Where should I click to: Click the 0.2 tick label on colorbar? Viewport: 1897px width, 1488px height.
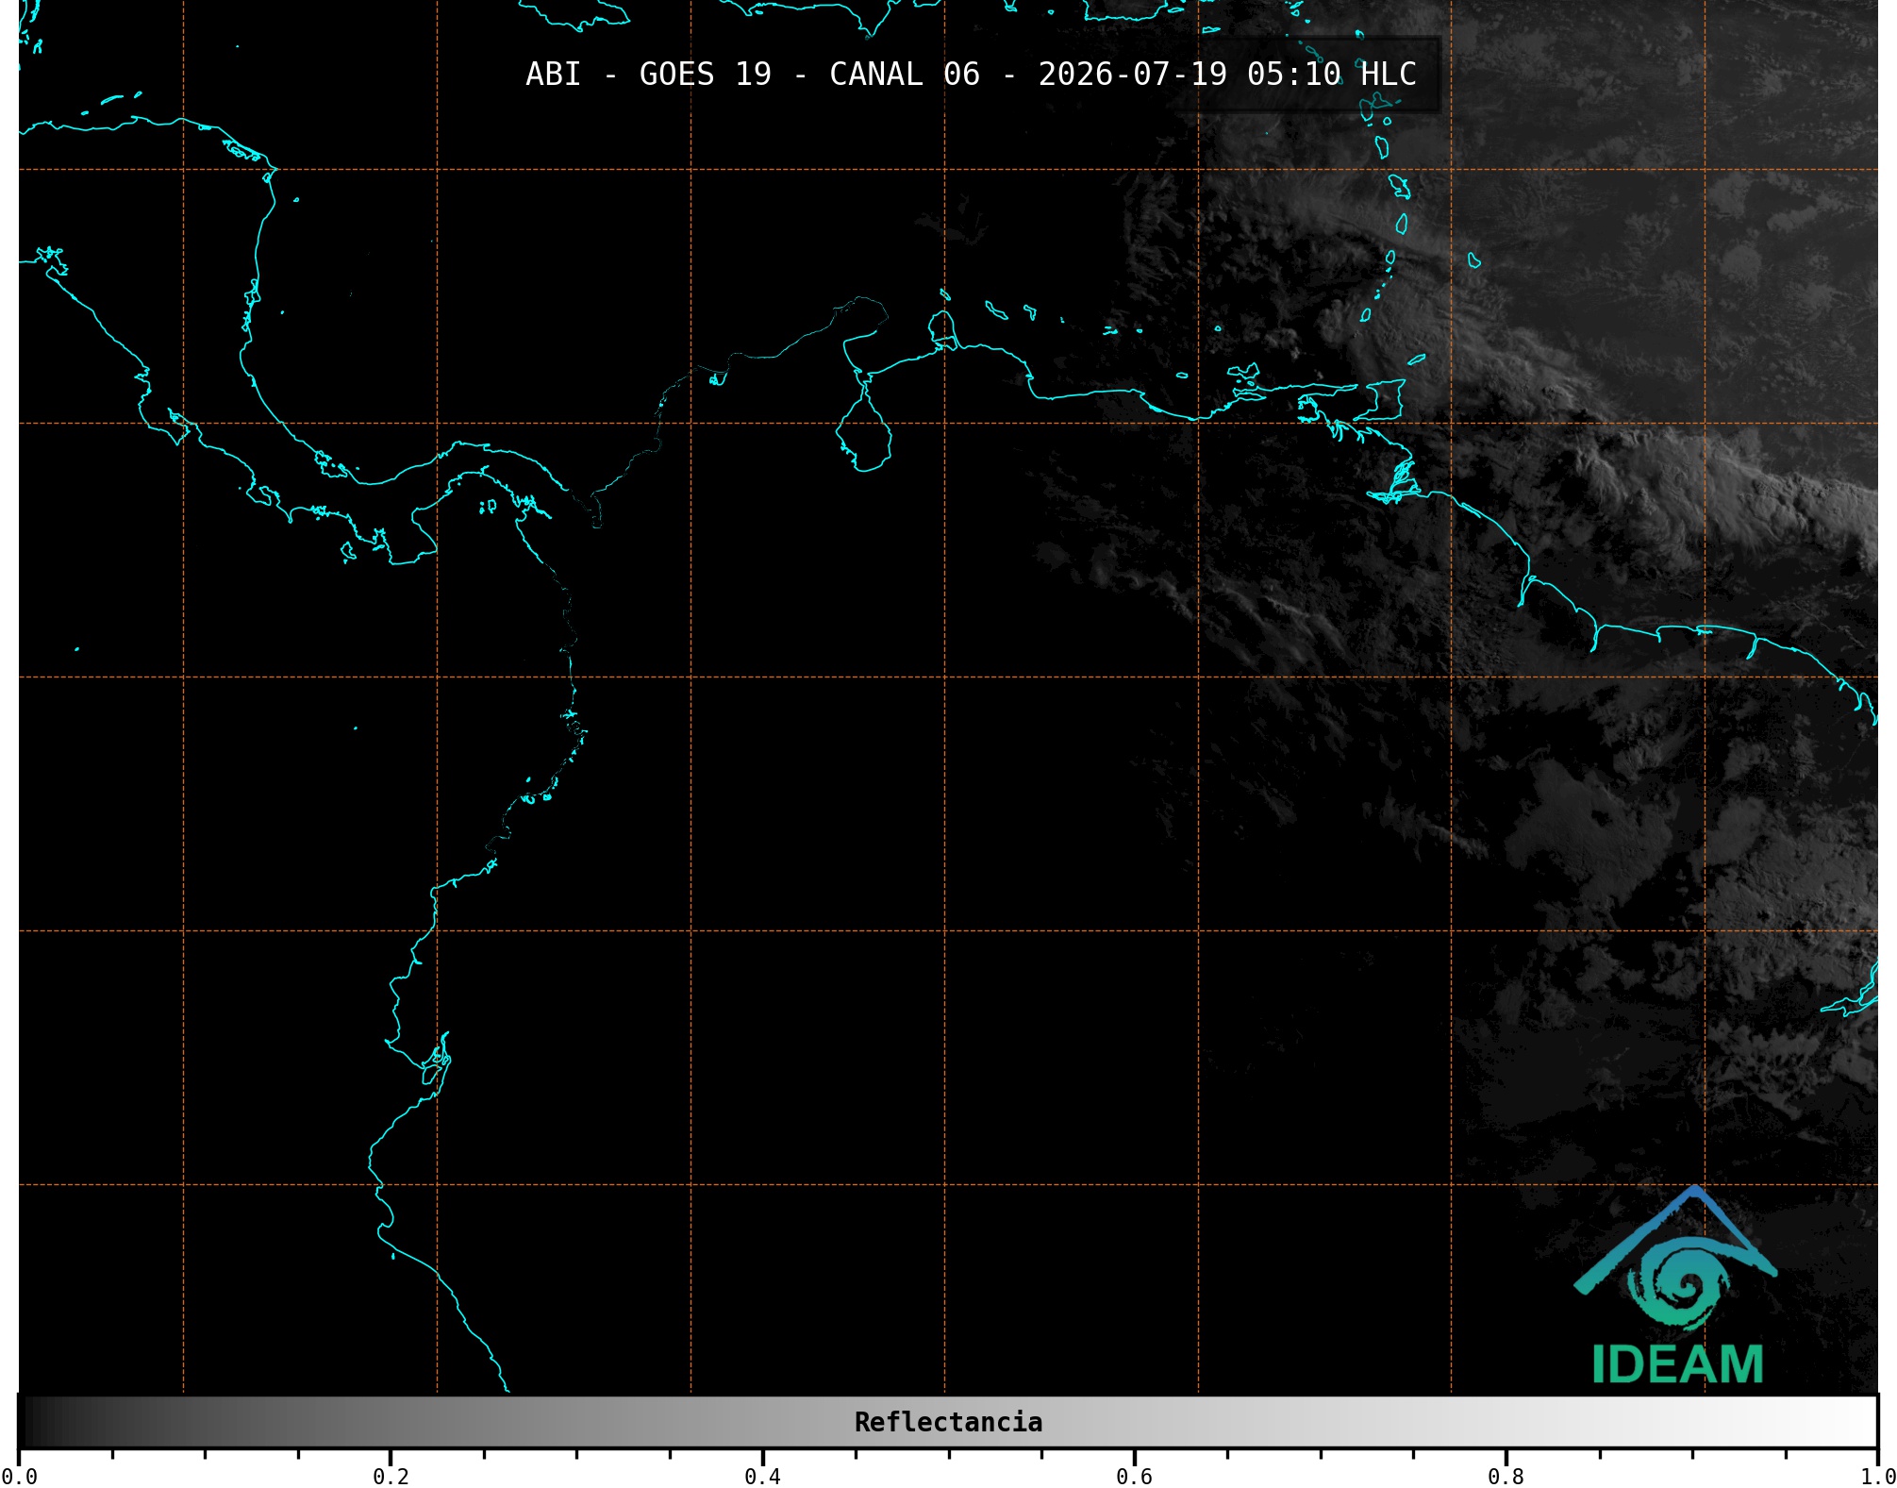click(391, 1476)
